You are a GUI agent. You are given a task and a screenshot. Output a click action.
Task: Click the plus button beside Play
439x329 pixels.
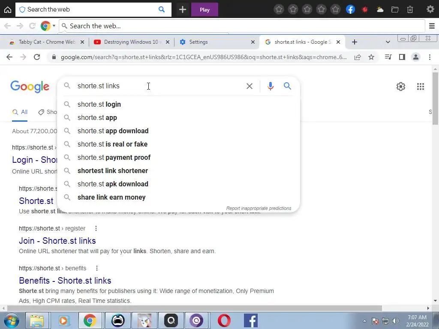pyautogui.click(x=183, y=10)
